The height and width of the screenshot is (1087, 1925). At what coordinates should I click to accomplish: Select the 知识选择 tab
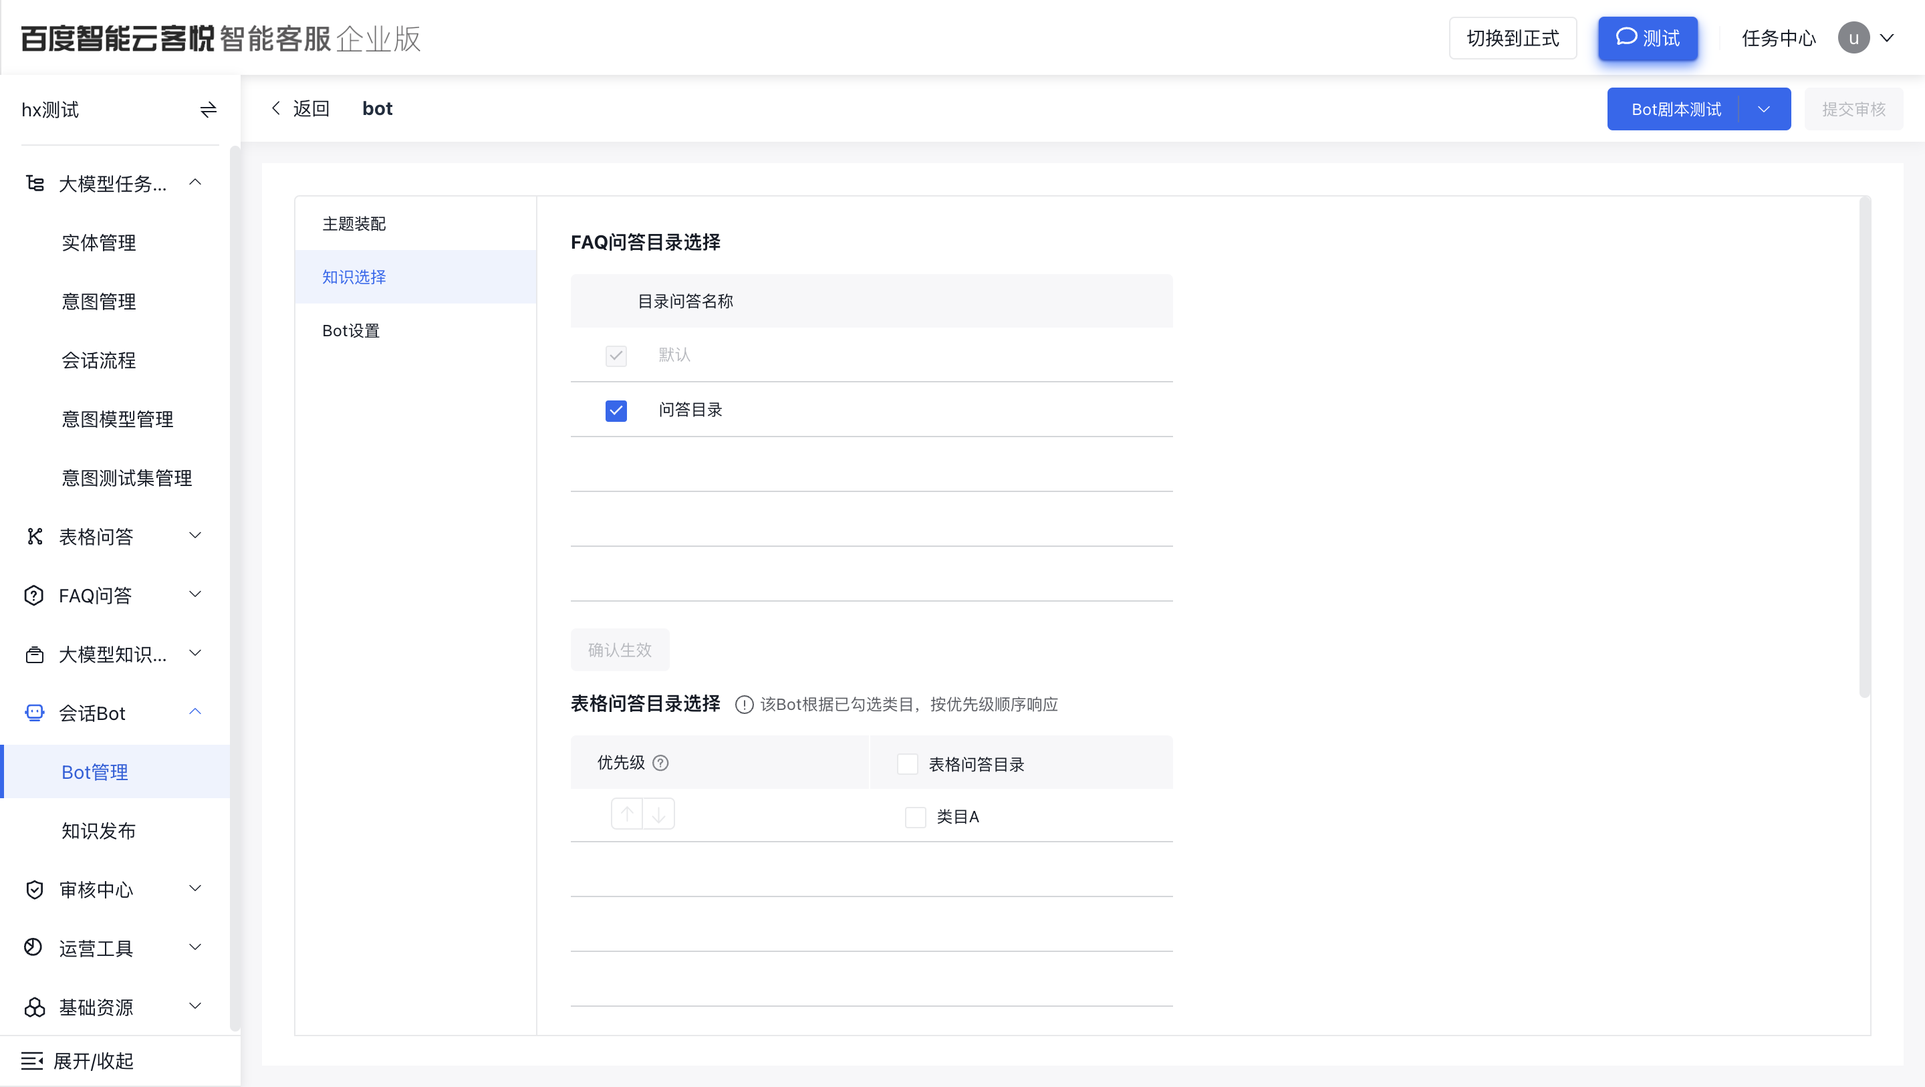[x=416, y=277]
